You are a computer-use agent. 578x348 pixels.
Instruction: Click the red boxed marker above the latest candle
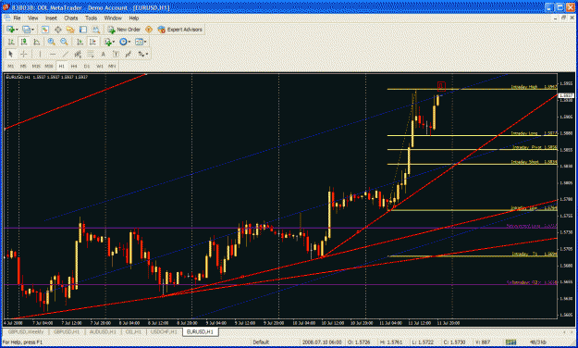coord(441,86)
